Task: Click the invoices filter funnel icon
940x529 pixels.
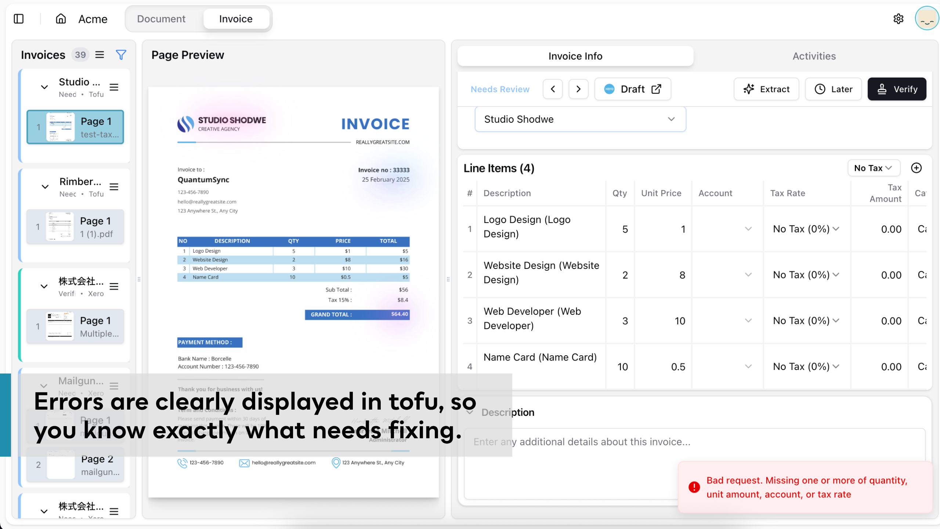Action: pyautogui.click(x=121, y=55)
